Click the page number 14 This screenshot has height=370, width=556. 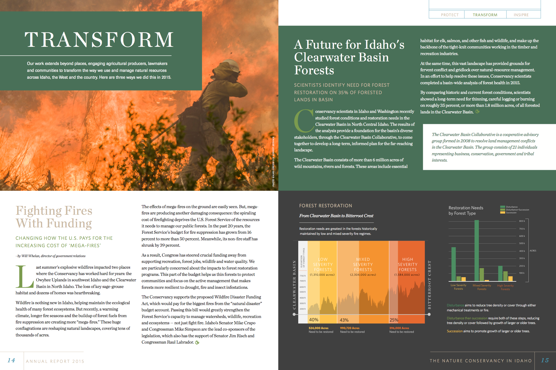pos(11,360)
